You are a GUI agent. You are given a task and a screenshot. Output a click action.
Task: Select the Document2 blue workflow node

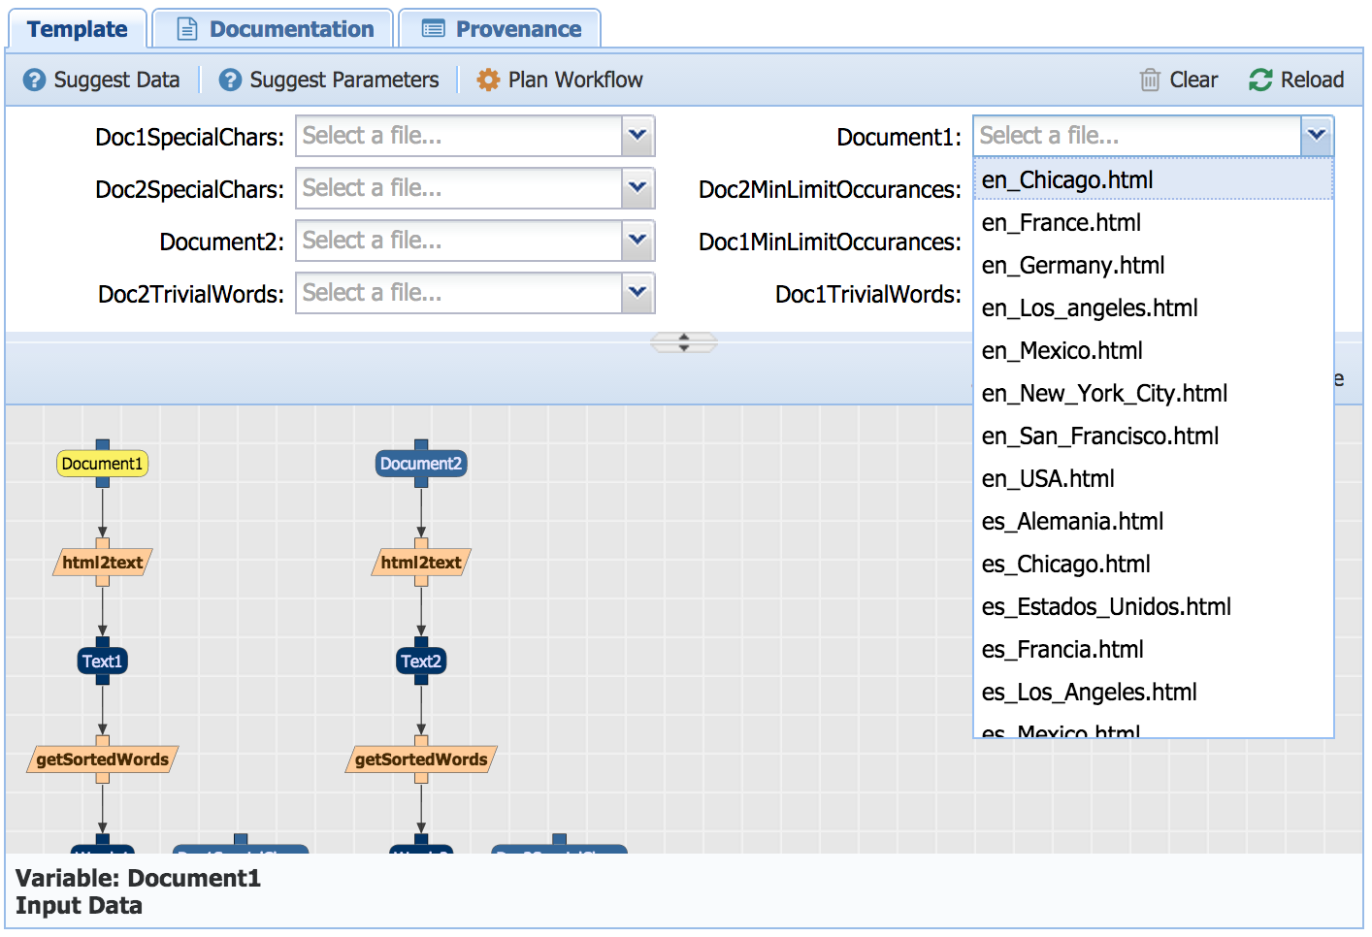coord(421,464)
